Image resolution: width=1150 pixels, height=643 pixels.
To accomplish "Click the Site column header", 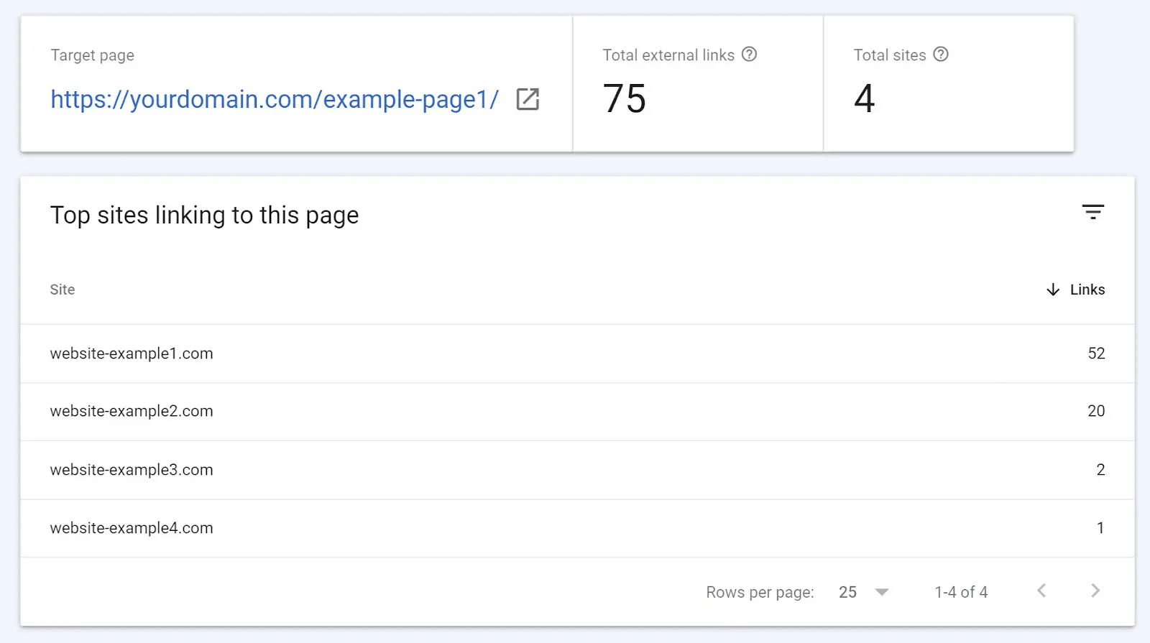I will point(63,290).
